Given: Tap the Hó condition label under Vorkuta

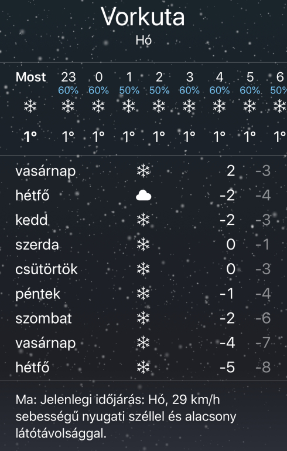Looking at the screenshot, I should 143,41.
